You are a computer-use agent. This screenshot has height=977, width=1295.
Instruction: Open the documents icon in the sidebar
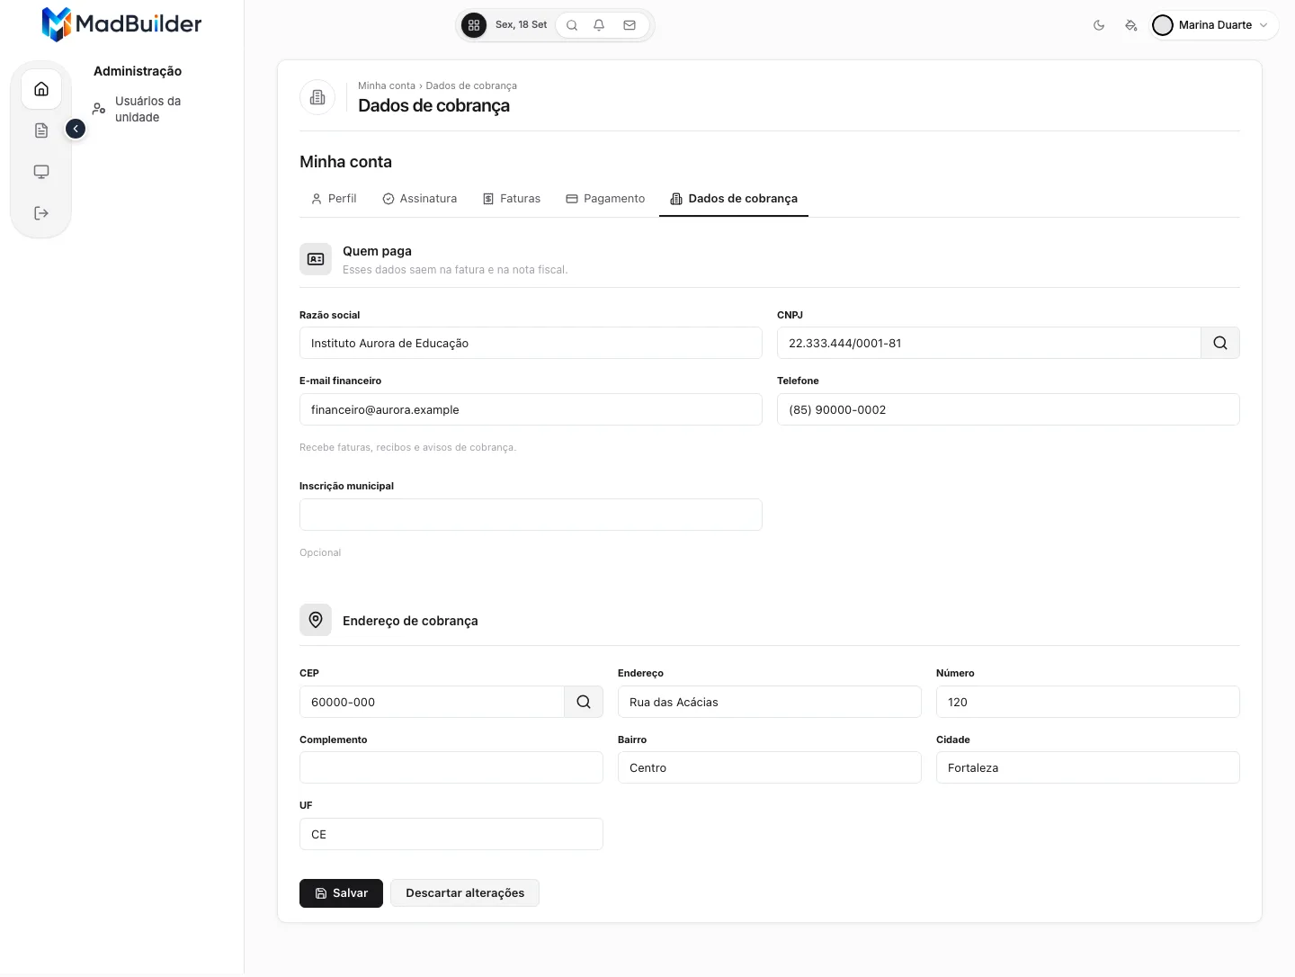click(41, 130)
